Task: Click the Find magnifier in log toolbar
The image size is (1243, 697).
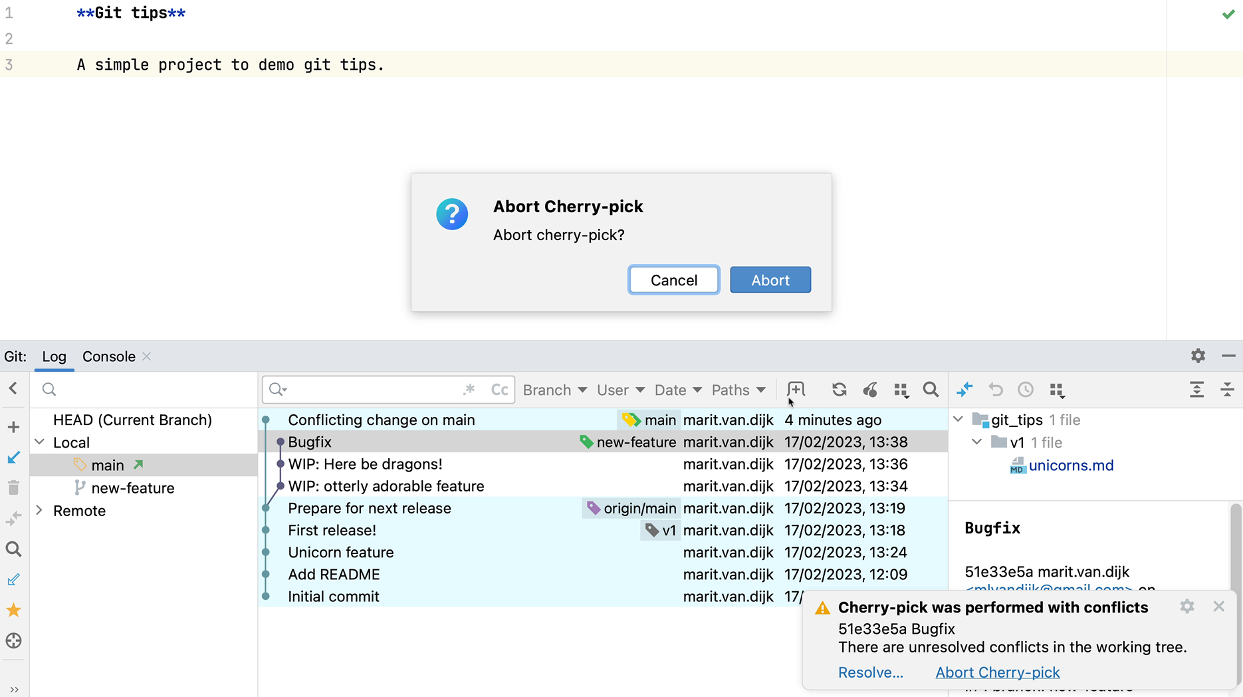Action: [931, 390]
